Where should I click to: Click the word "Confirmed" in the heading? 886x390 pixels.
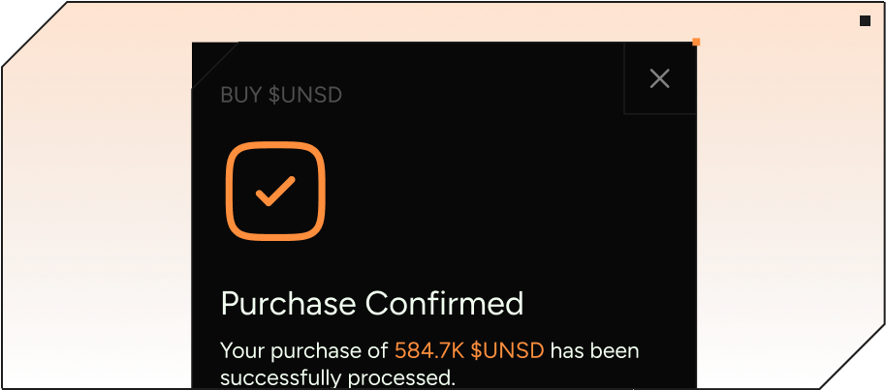tap(445, 303)
